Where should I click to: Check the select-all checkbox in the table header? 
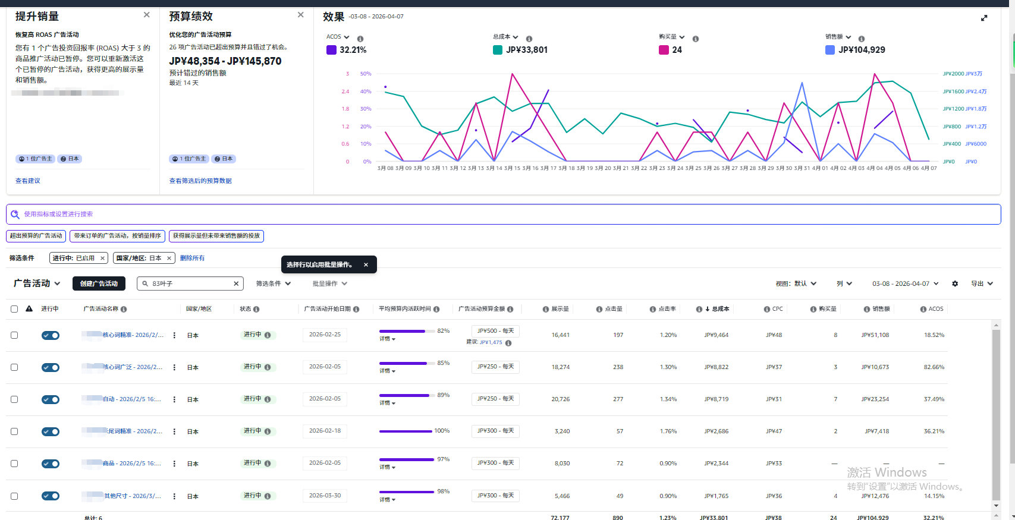click(x=14, y=309)
